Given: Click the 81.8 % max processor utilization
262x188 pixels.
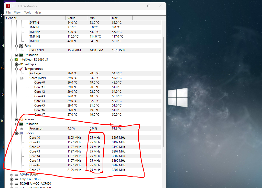Looking at the screenshot, I should point(116,128).
